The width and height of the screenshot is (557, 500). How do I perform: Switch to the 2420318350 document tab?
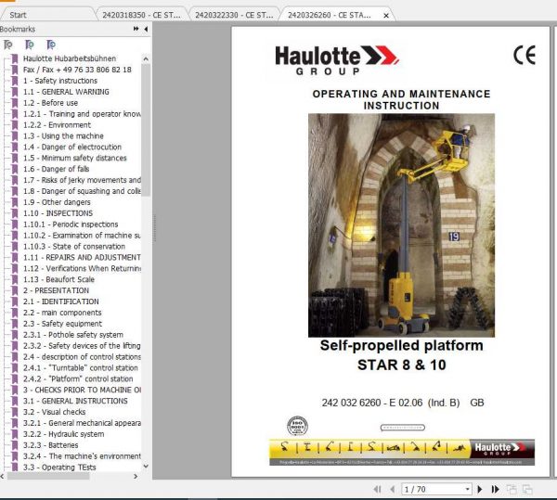pos(137,15)
